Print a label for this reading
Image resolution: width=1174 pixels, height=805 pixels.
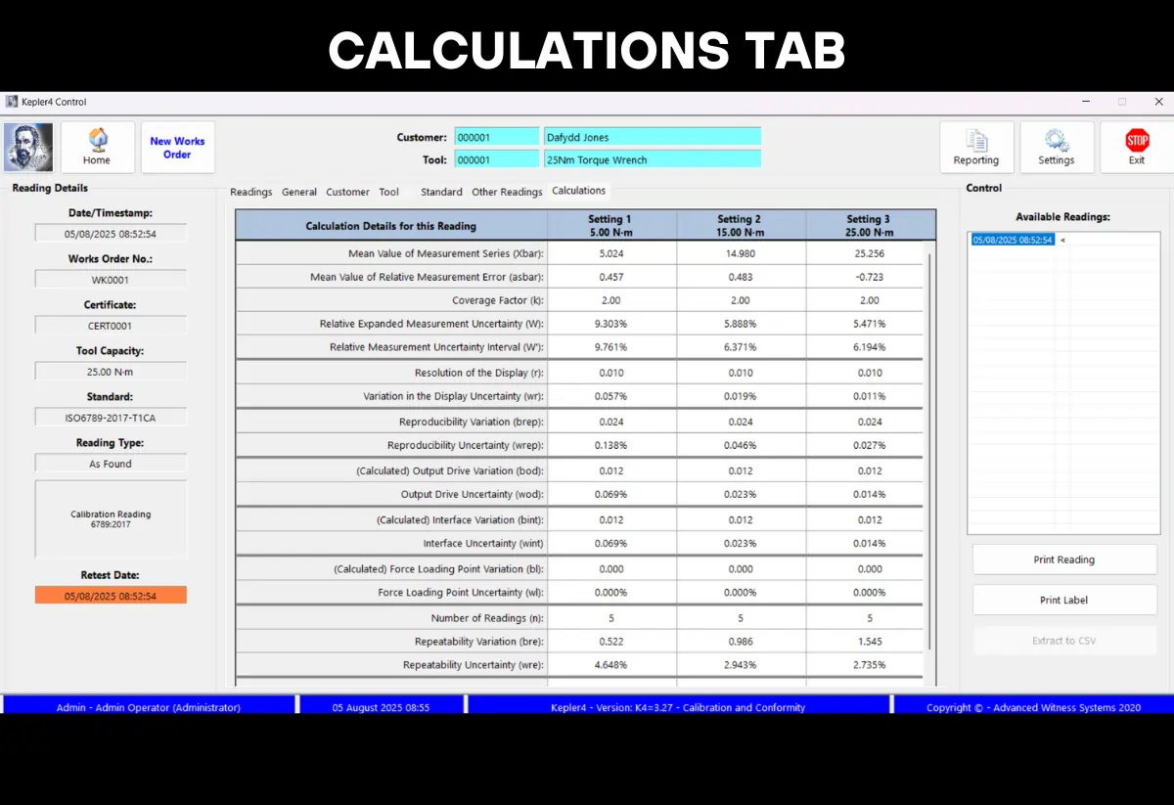point(1063,600)
